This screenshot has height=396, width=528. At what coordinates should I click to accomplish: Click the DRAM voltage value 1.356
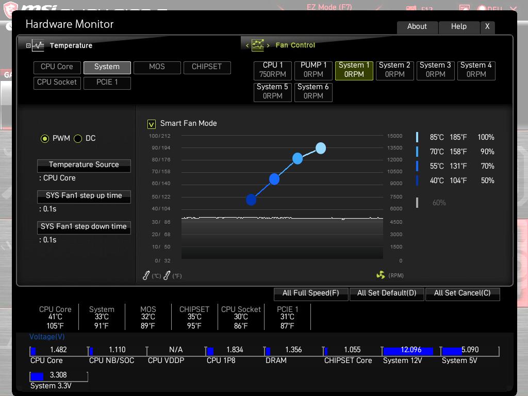pyautogui.click(x=293, y=350)
